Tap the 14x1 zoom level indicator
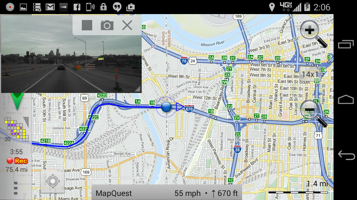 [x=310, y=74]
